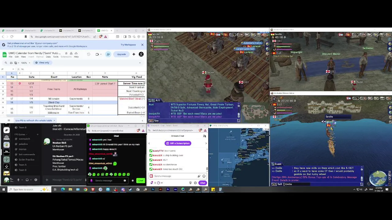Star the UWO Calender spreadsheet

pos(66,53)
